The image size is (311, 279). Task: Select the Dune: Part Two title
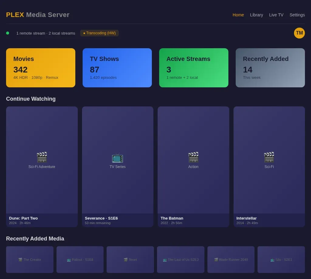(23, 218)
